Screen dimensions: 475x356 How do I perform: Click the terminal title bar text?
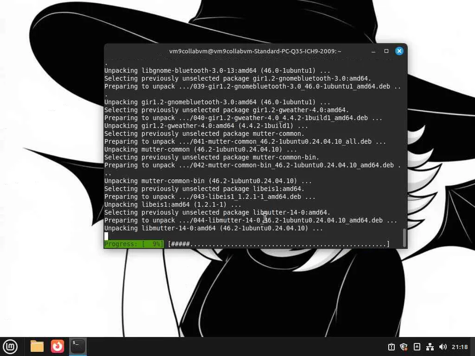click(x=255, y=51)
